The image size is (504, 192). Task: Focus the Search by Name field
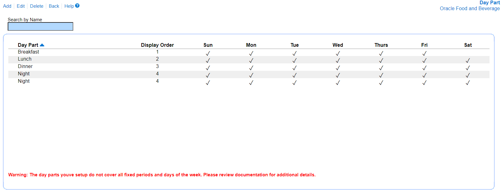pos(40,26)
